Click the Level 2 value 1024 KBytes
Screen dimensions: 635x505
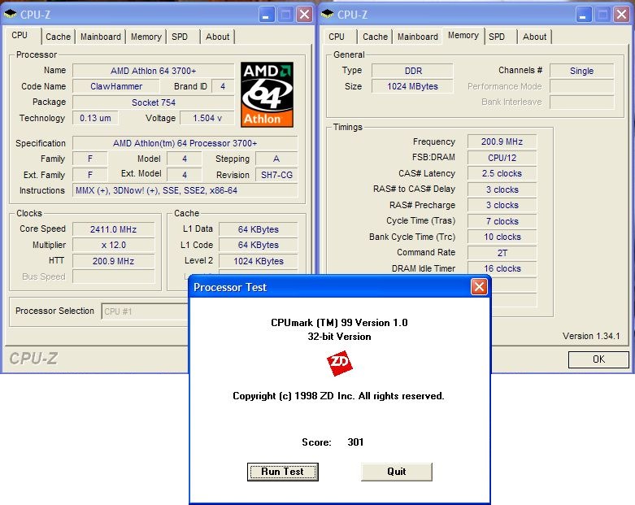point(259,261)
